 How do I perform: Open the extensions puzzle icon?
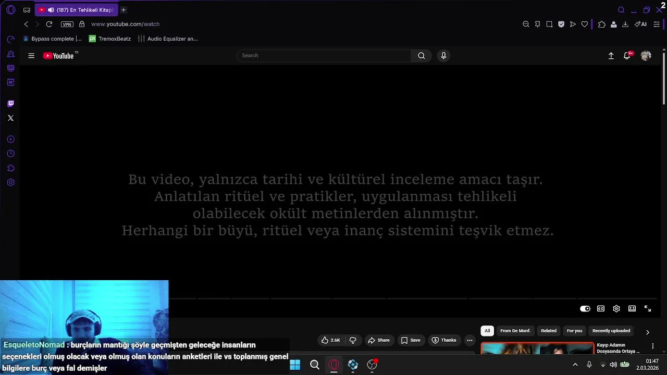pyautogui.click(x=602, y=24)
